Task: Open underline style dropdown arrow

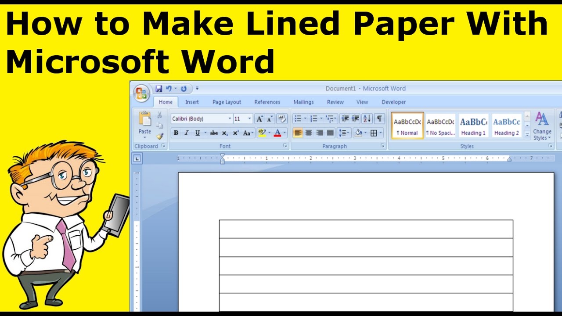Action: click(205, 133)
